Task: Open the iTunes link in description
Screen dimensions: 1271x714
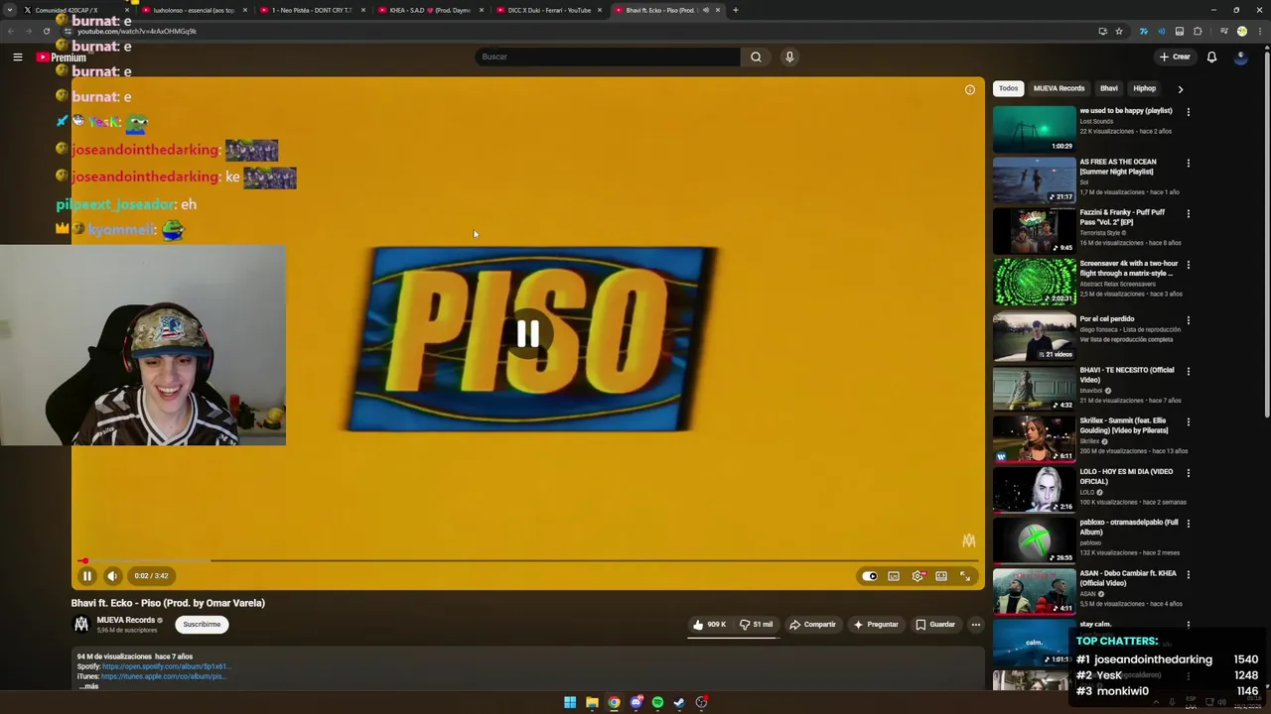Action: [x=163, y=676]
